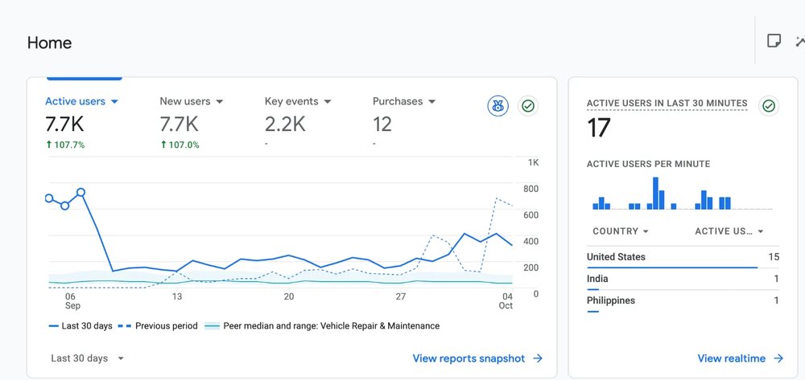Click the ACTIVE USERS PER MINUTE label
805x380 pixels.
coord(648,165)
